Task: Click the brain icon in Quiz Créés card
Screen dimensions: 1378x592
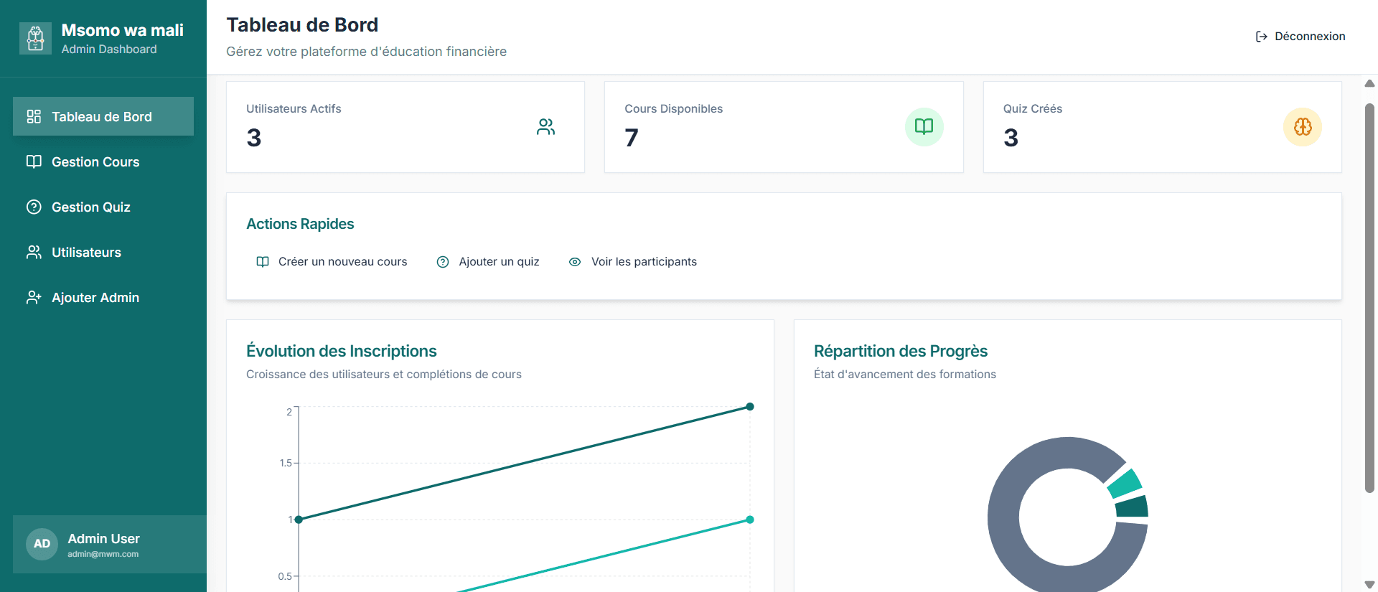Action: [1302, 127]
